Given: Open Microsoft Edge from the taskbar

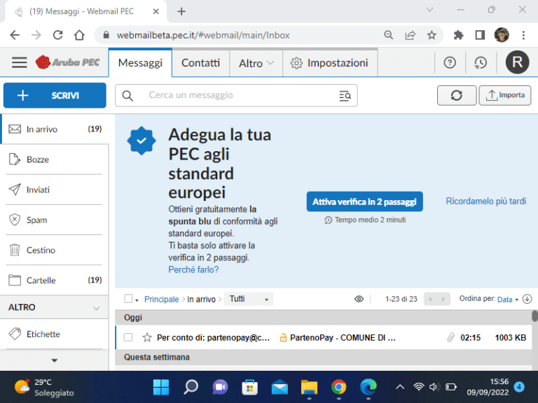Looking at the screenshot, I should pyautogui.click(x=368, y=387).
